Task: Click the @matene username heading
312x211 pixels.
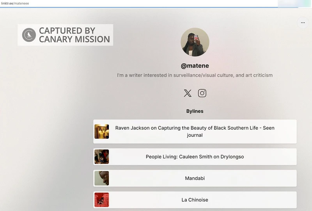Action: [x=195, y=66]
